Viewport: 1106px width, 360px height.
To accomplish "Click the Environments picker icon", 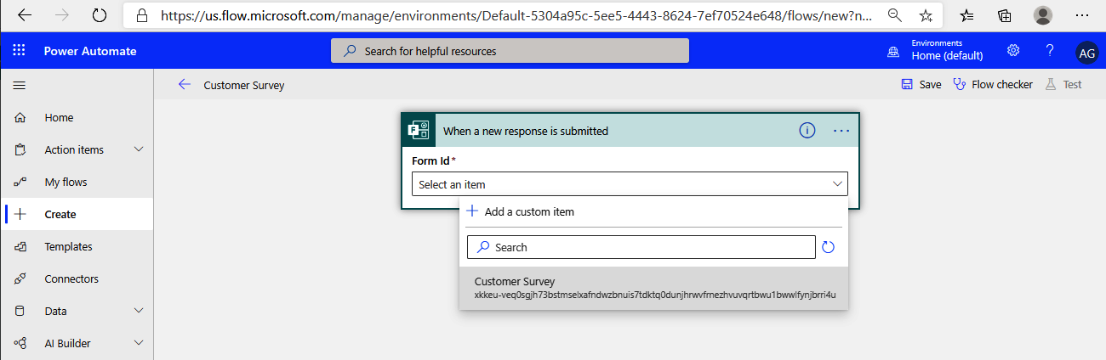I will (x=892, y=51).
